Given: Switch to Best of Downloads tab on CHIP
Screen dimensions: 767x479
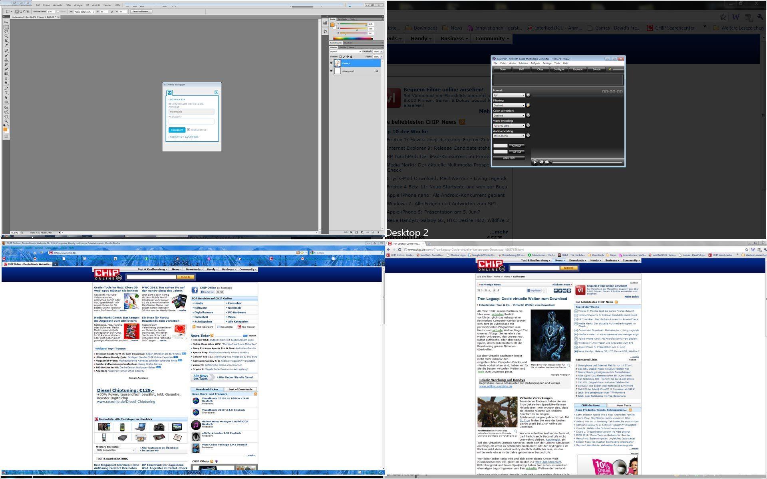Looking at the screenshot, I should point(240,389).
